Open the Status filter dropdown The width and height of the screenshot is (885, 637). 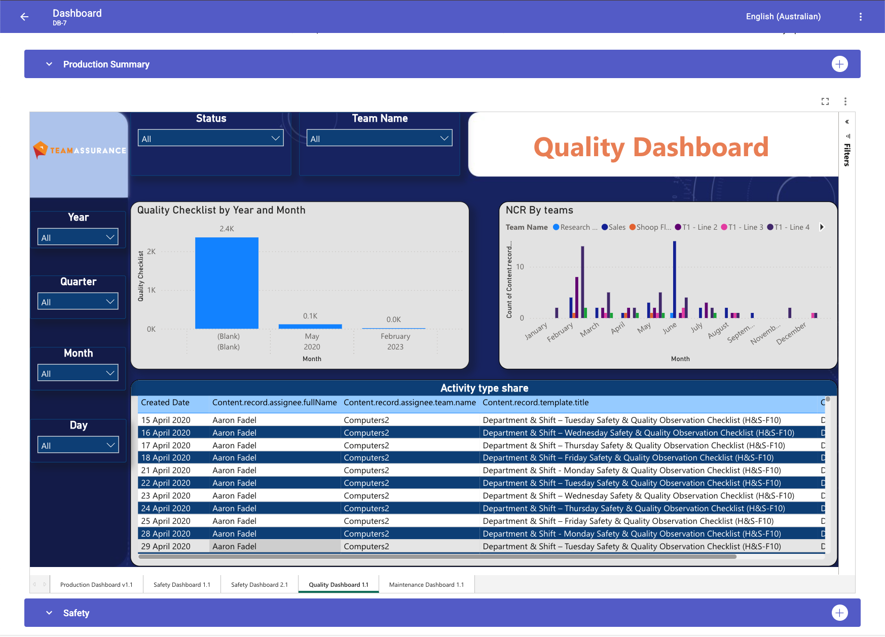pyautogui.click(x=210, y=138)
